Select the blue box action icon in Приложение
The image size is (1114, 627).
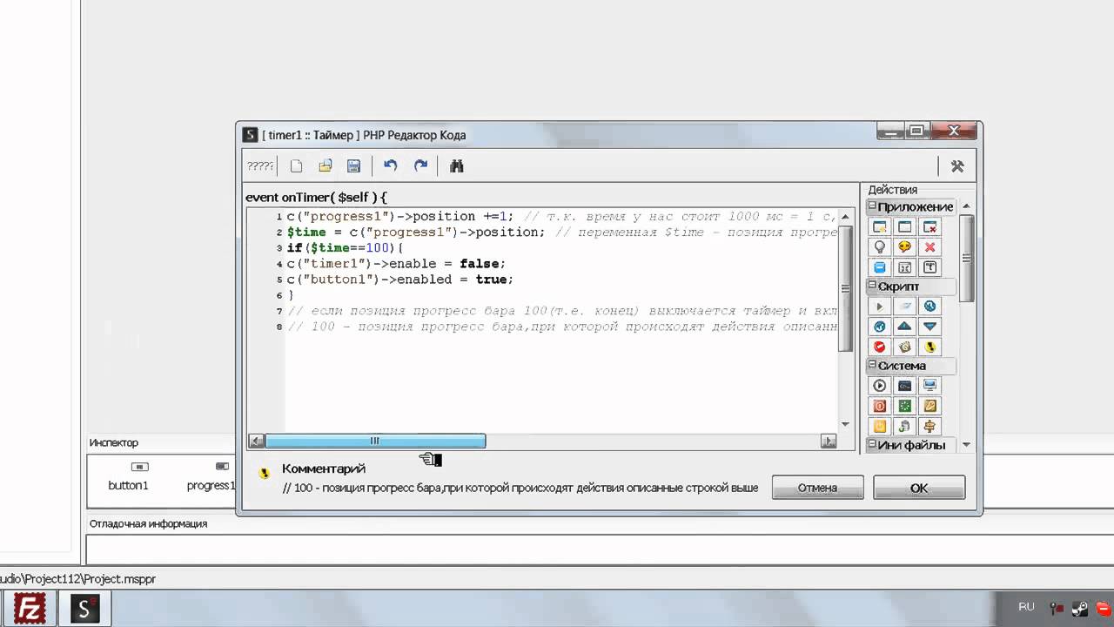[880, 267]
